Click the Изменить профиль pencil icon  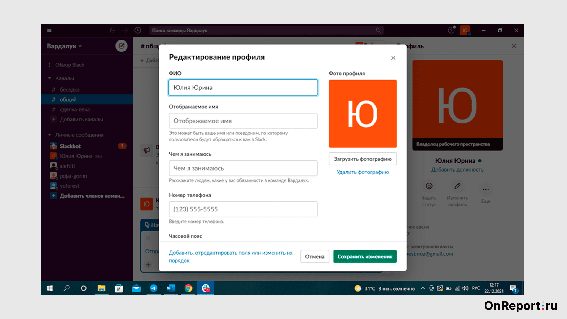(457, 186)
